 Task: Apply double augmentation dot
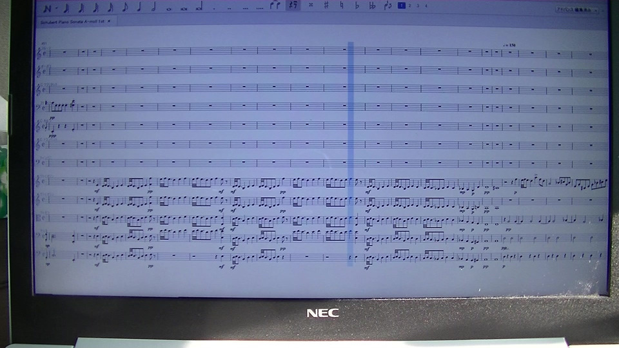point(229,8)
